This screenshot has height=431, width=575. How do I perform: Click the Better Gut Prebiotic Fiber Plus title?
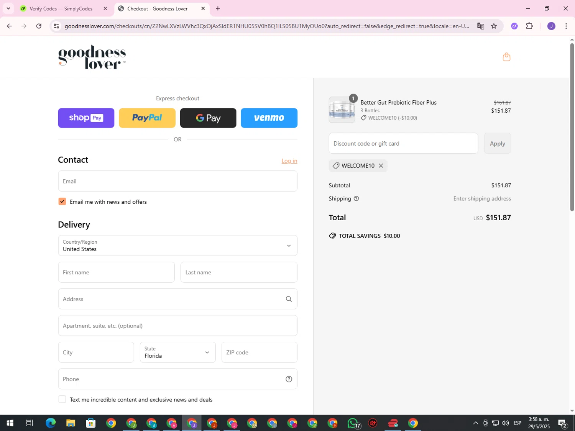point(398,102)
